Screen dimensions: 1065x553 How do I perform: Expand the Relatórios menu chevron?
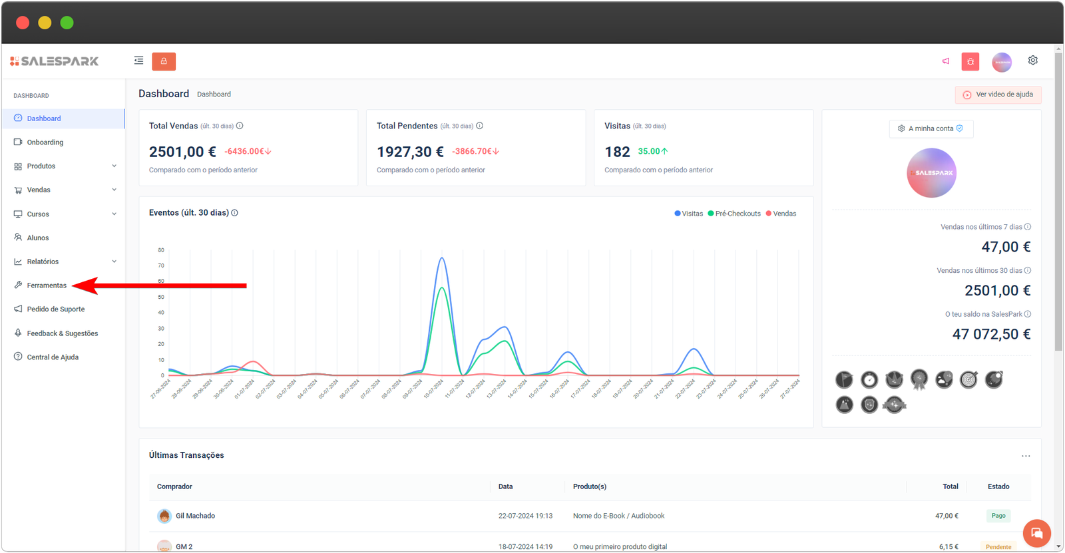point(114,262)
